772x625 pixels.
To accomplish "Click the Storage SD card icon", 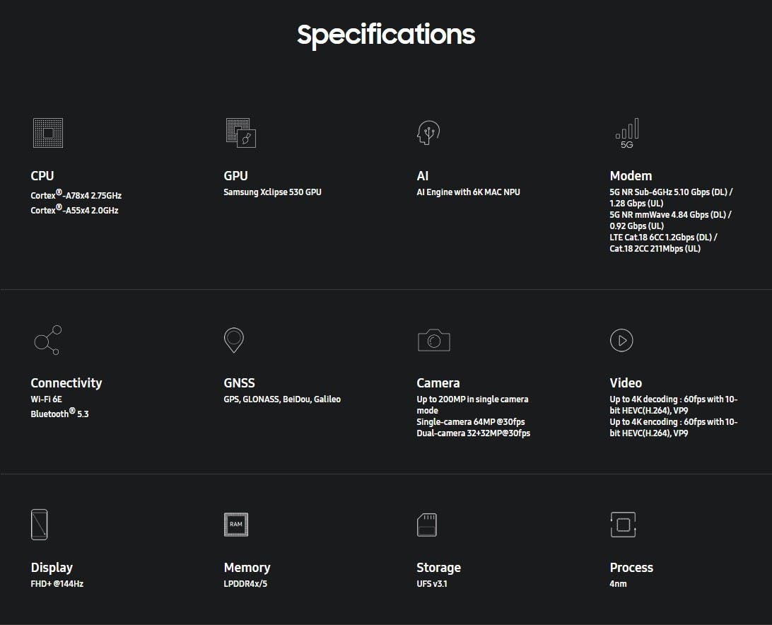I will click(x=427, y=525).
